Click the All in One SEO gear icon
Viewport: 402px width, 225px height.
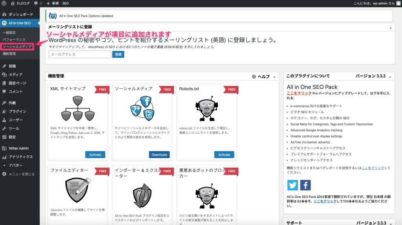4,23
